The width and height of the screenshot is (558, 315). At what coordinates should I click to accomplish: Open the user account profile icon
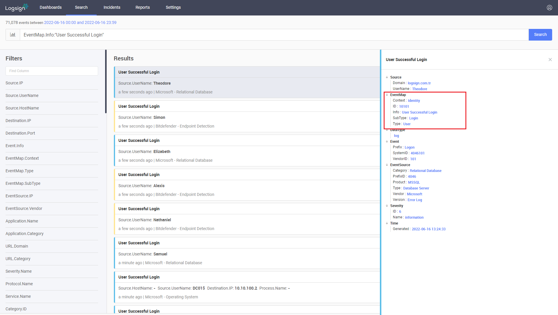tap(549, 8)
